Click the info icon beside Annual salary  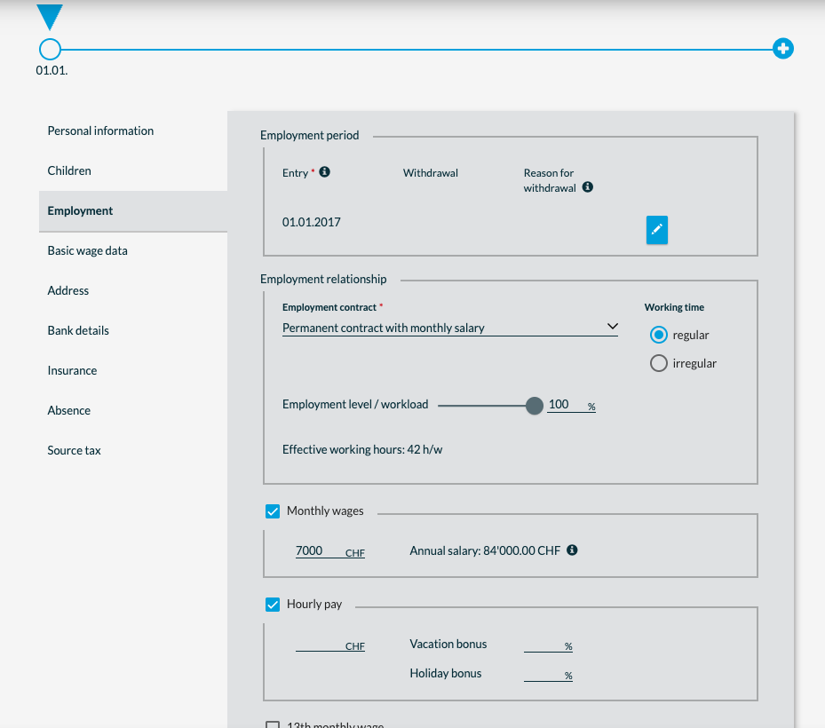572,550
